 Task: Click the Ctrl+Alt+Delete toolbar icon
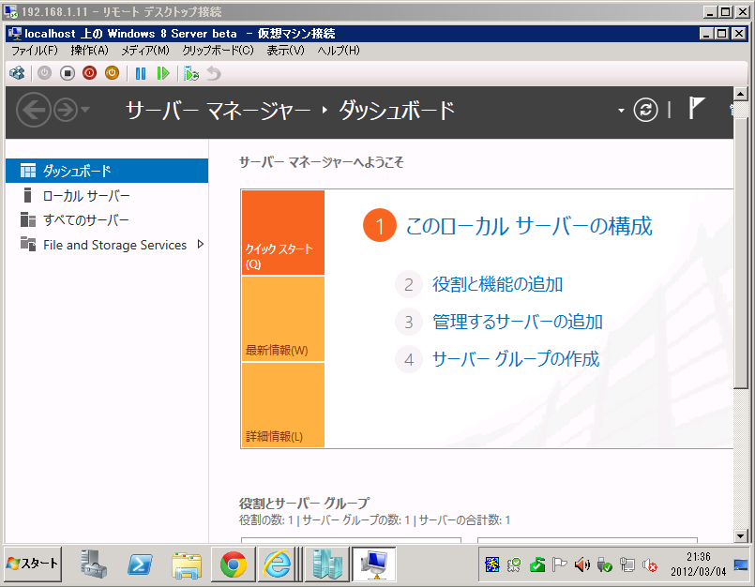(17, 73)
